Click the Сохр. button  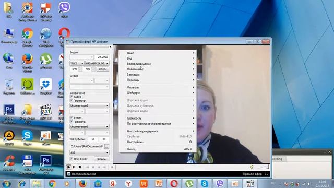tap(103, 69)
